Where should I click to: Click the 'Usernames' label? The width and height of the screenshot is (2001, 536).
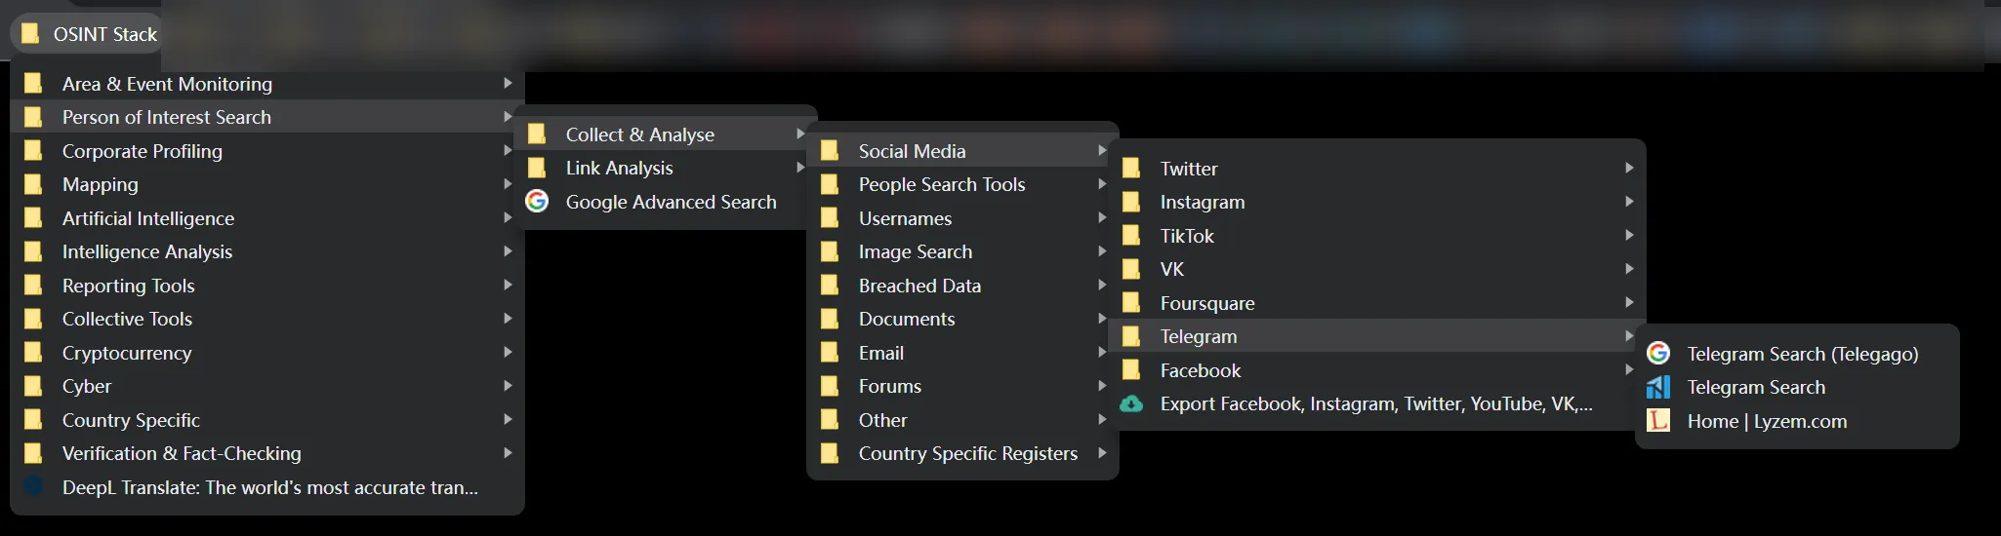(905, 218)
